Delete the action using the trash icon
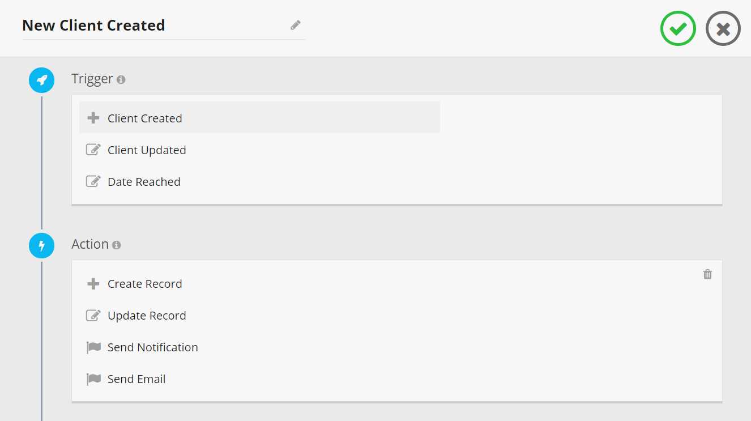The image size is (751, 421). point(707,274)
